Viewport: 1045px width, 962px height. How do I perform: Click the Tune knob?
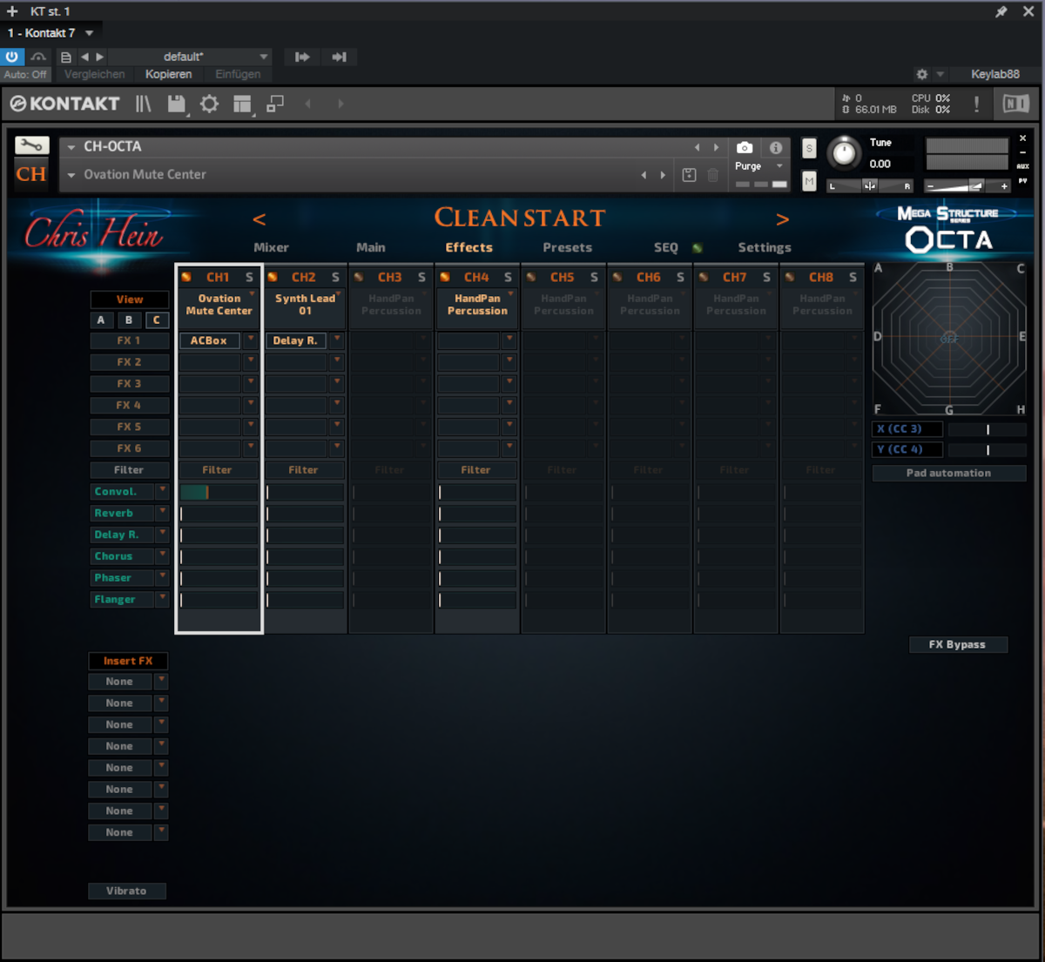coord(843,152)
